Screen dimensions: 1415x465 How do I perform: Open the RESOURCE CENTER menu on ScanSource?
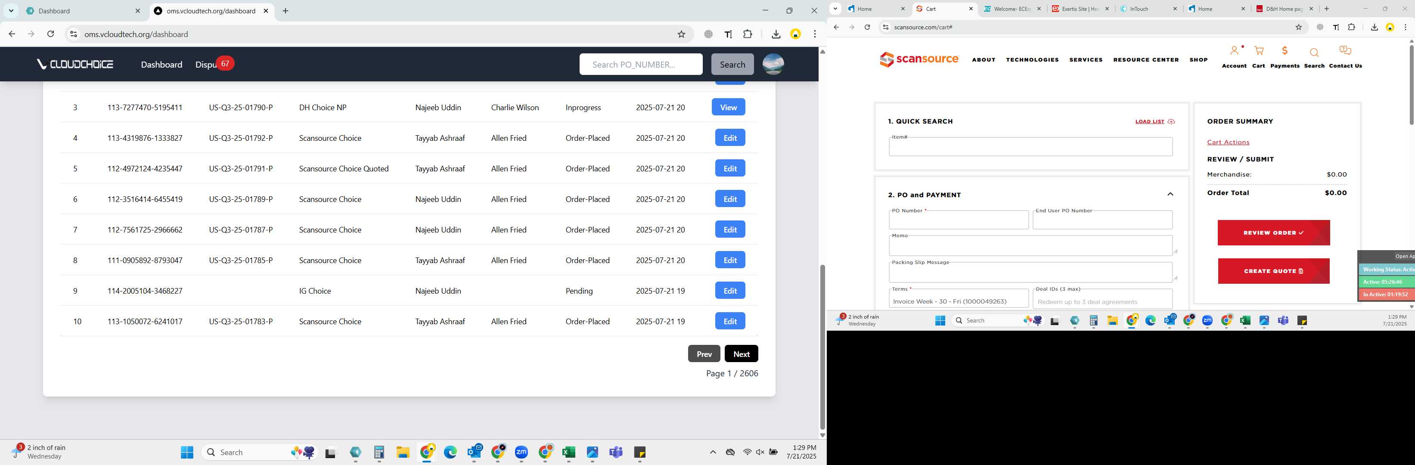click(x=1146, y=60)
